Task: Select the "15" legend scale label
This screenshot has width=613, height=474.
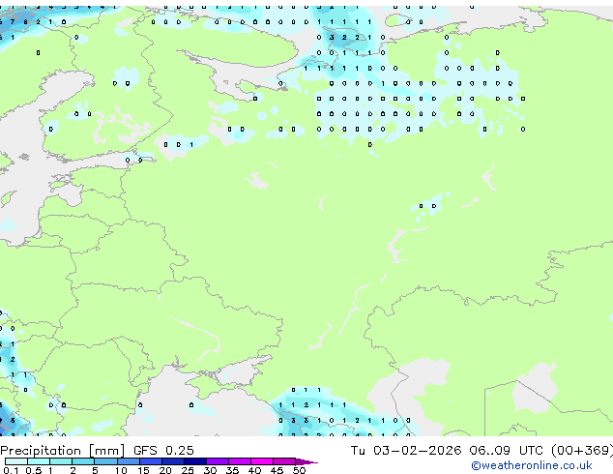Action: pos(143,470)
